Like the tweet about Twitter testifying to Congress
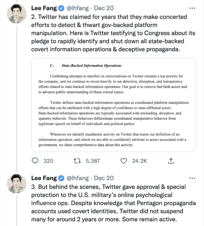The width and height of the screenshot is (204, 226). [124, 161]
